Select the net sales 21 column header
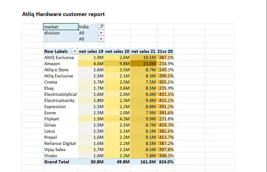The width and height of the screenshot is (267, 172). pos(143,51)
